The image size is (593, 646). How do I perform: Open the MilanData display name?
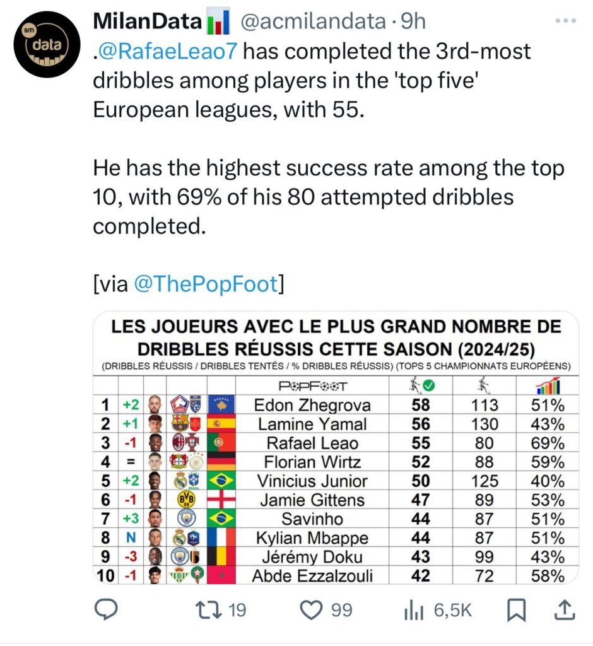pos(147,21)
